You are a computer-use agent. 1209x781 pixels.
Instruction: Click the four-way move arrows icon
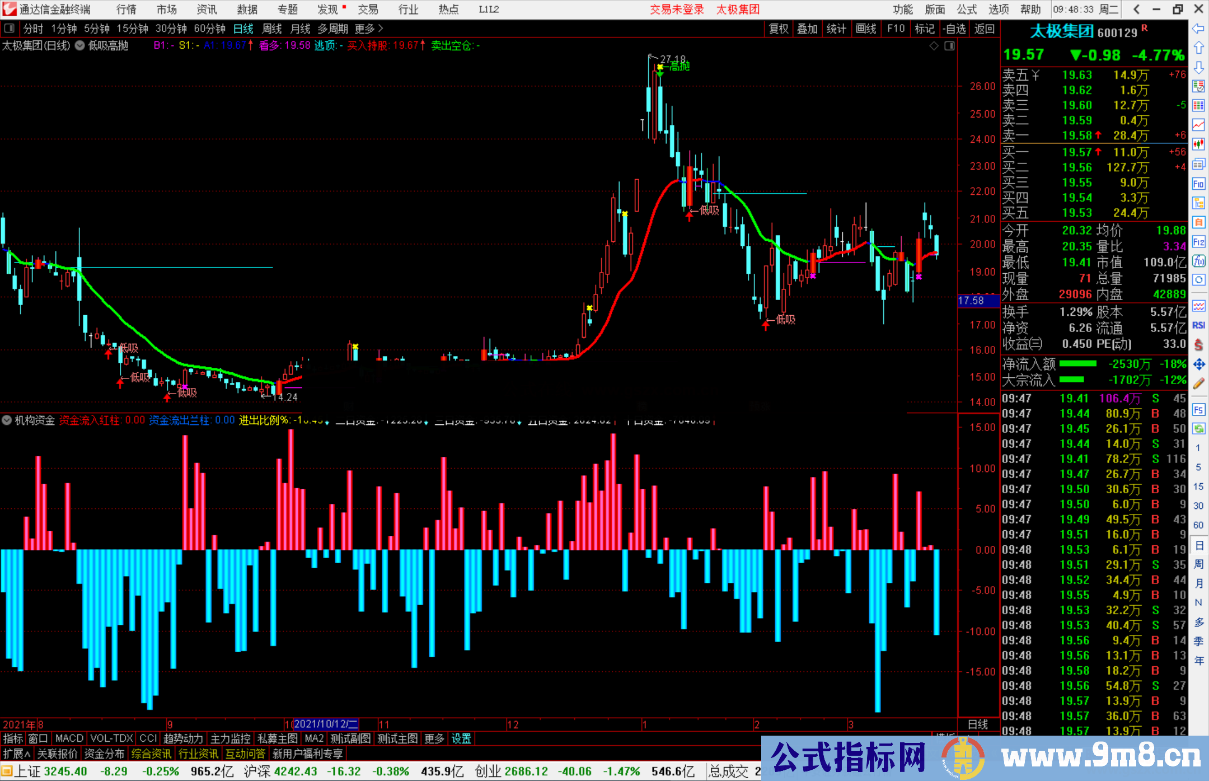1198,364
